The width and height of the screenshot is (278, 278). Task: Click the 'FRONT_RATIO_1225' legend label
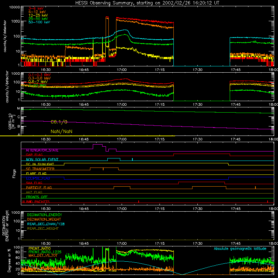click(x=45, y=252)
